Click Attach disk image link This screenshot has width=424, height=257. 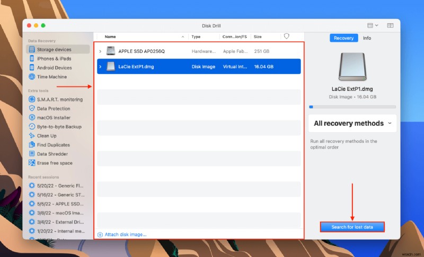click(x=126, y=235)
